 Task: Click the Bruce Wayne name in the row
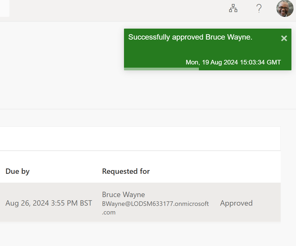point(123,194)
